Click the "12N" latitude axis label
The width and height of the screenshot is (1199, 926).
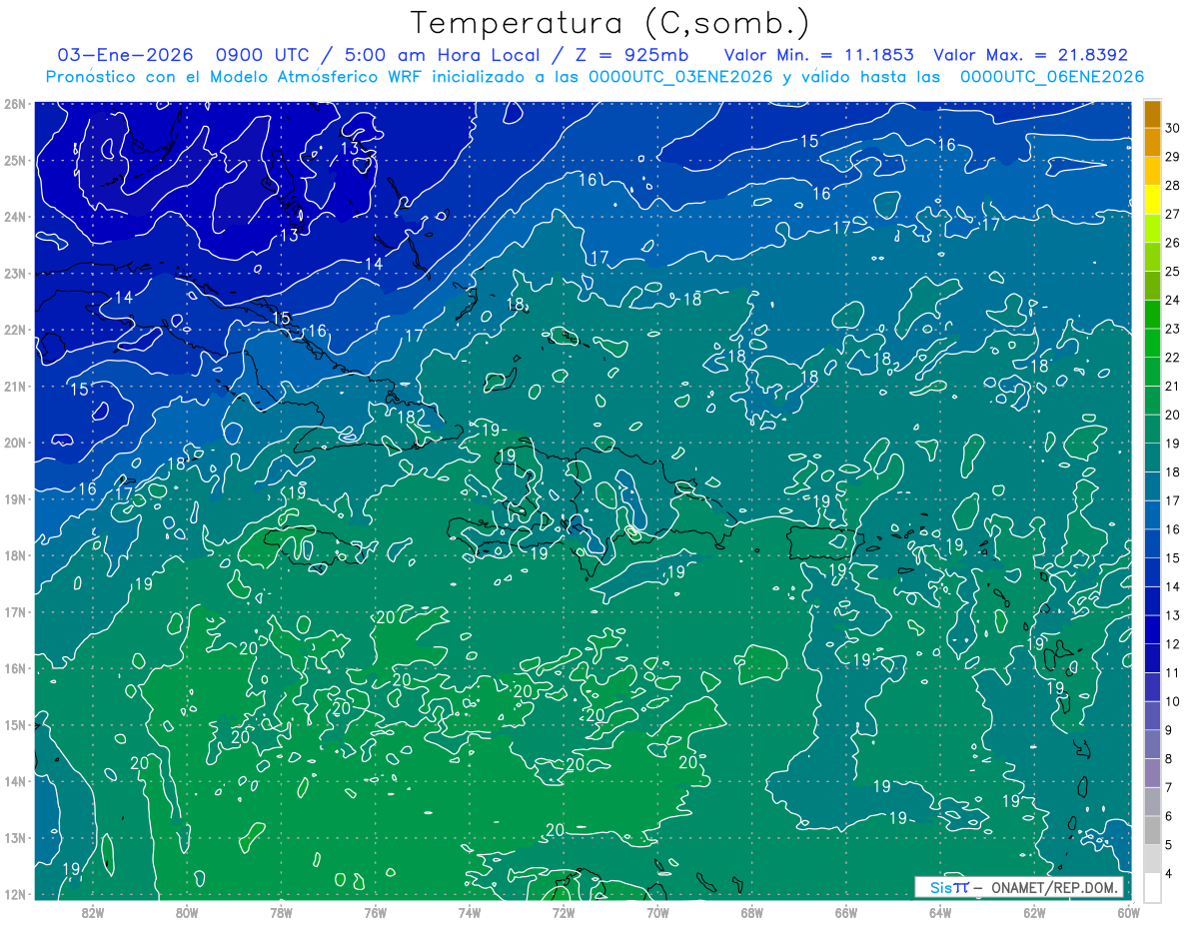14,894
